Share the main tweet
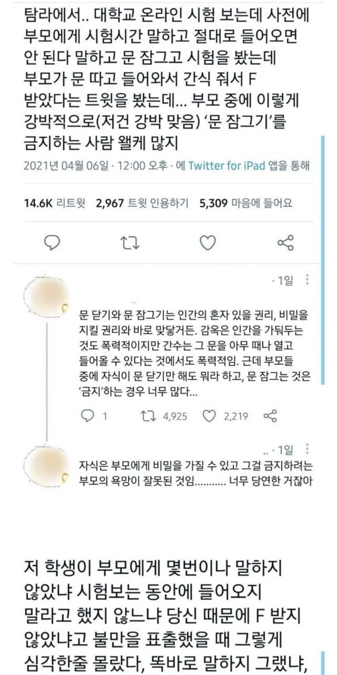 (285, 243)
